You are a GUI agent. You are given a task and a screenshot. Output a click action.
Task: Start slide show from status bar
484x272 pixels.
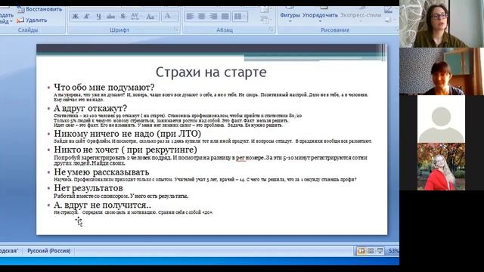(x=380, y=251)
